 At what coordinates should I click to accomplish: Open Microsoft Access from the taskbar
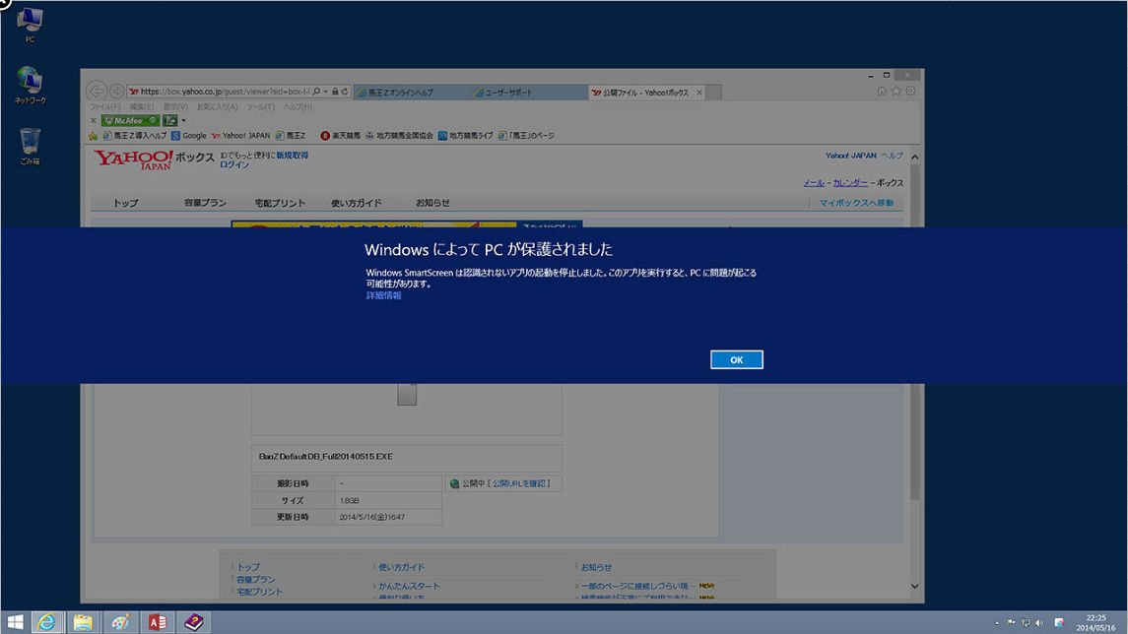pyautogui.click(x=157, y=622)
